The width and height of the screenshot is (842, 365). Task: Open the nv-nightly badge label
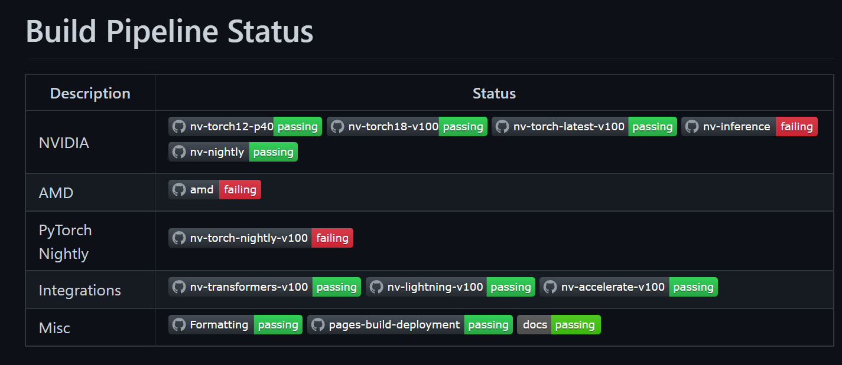217,152
